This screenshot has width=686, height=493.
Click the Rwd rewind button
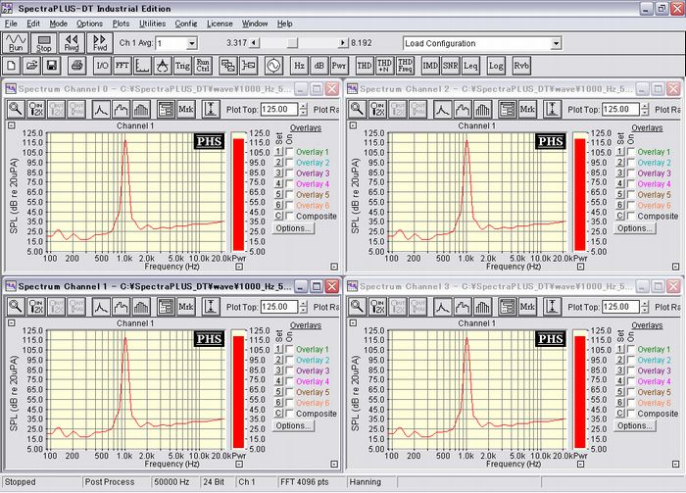pos(73,43)
